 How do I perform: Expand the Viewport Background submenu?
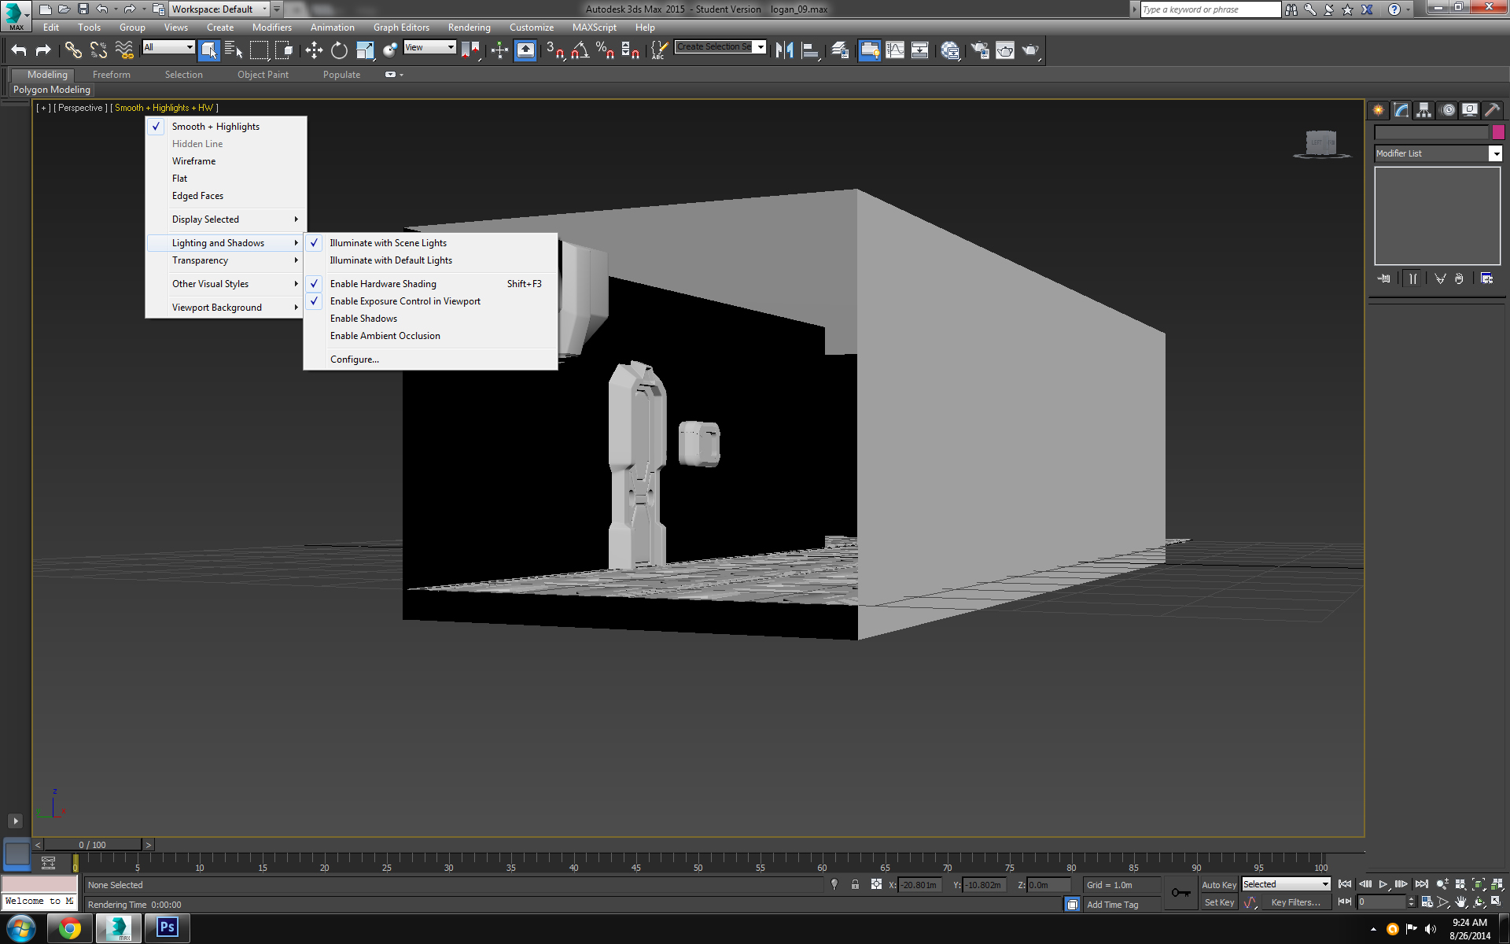(217, 308)
